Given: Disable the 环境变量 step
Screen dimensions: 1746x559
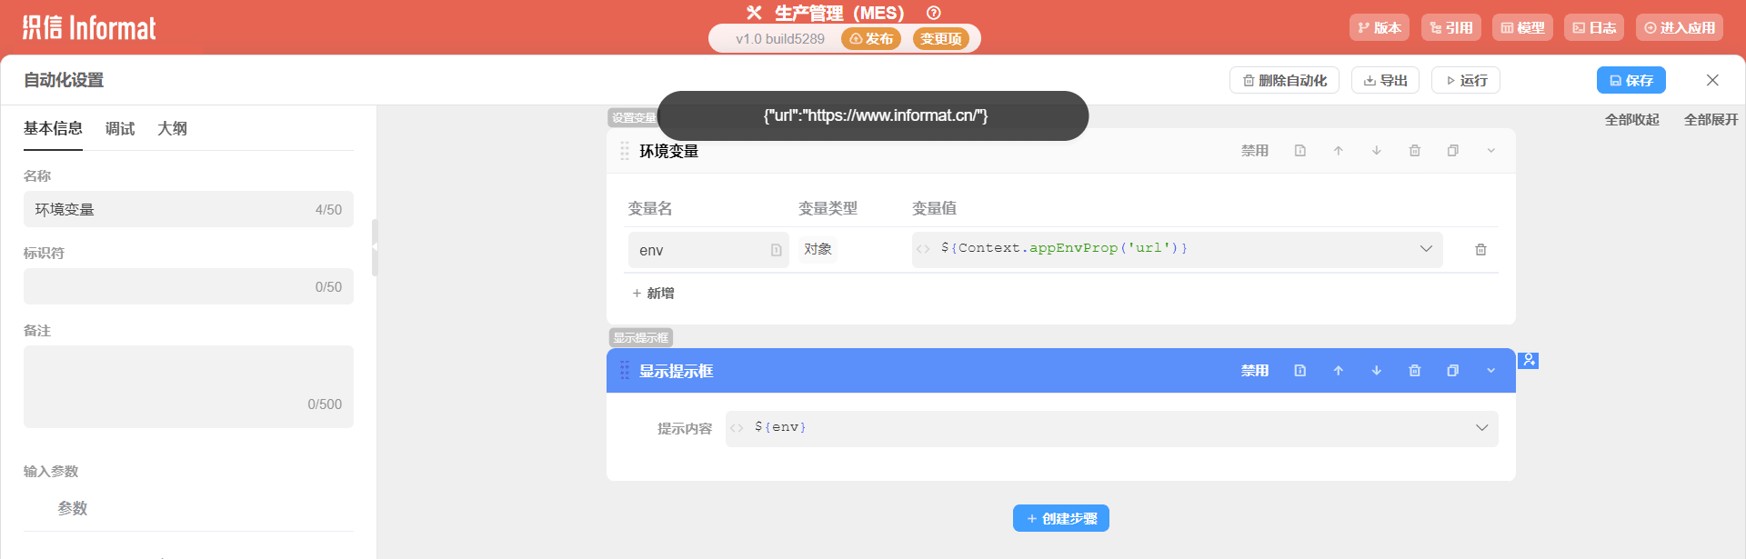Looking at the screenshot, I should (1254, 151).
